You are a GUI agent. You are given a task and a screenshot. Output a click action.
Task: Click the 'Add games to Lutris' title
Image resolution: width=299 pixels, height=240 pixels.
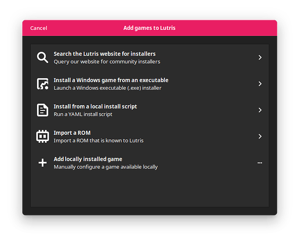(149, 28)
